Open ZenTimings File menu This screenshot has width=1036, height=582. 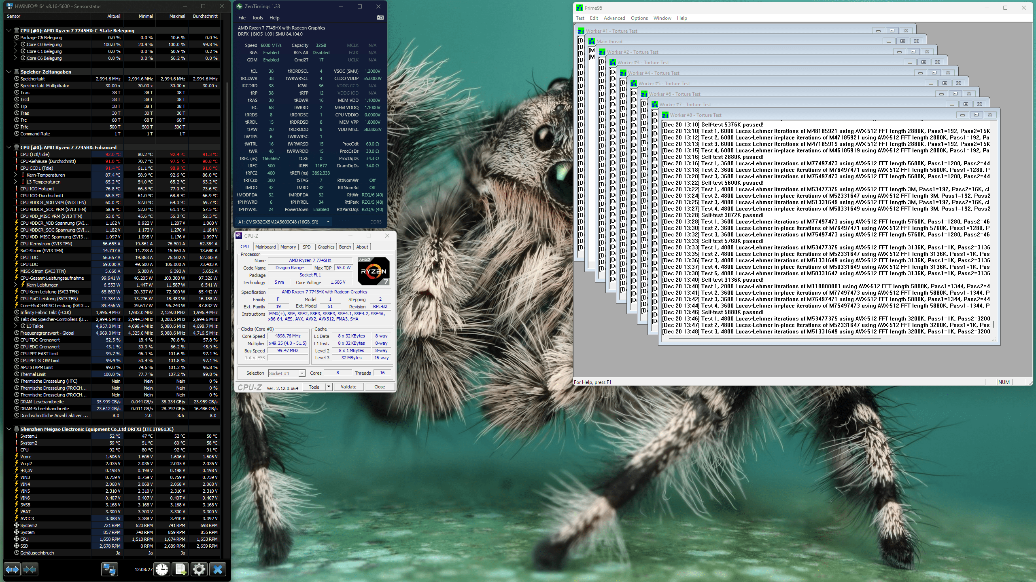pyautogui.click(x=242, y=18)
